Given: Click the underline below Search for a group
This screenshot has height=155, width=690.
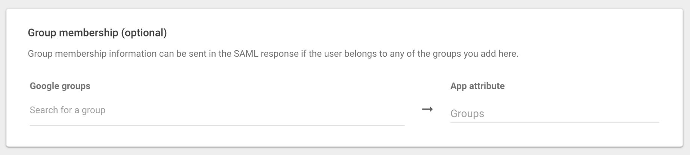Looking at the screenshot, I should point(217,125).
